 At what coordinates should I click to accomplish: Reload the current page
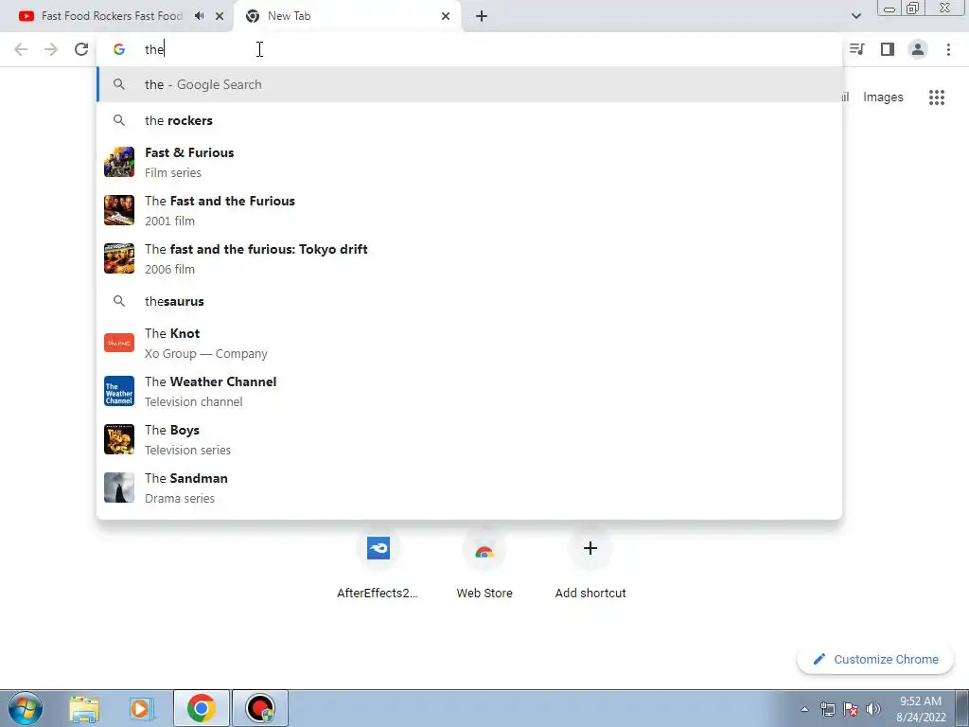tap(81, 49)
